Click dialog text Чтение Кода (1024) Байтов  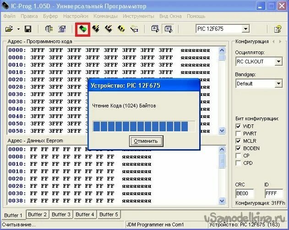pyautogui.click(x=124, y=106)
